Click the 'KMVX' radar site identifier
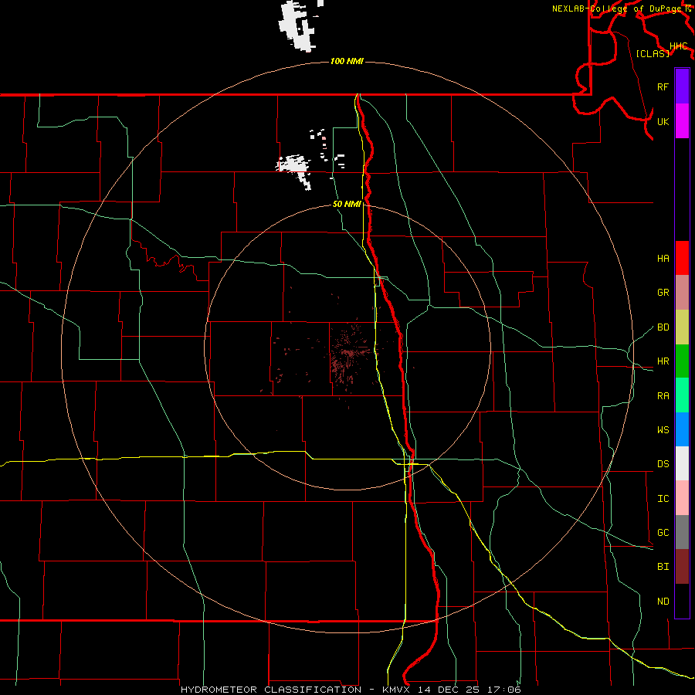695x695 pixels. 398,690
